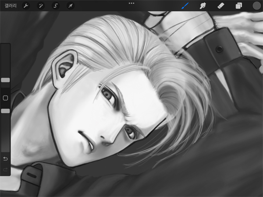Undo the last stroke
Screen dimensions: 263x197
click(5, 158)
